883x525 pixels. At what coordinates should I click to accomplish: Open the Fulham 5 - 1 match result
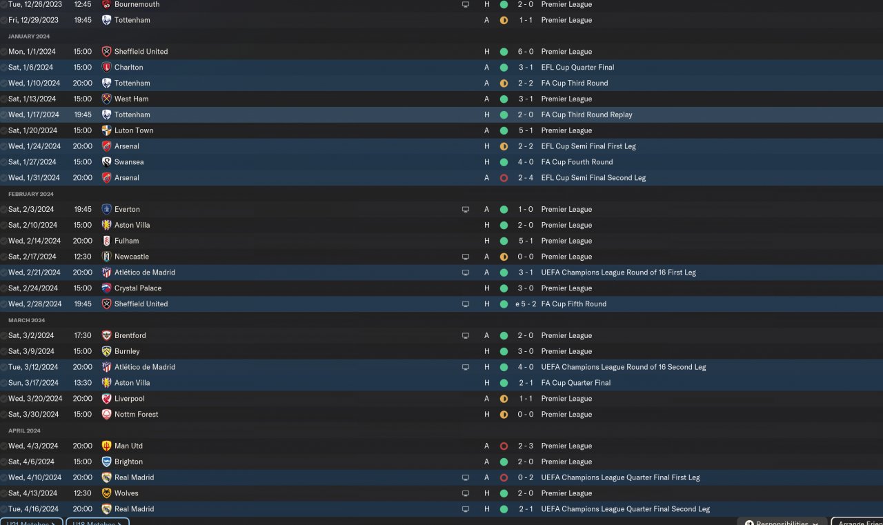[526, 241]
